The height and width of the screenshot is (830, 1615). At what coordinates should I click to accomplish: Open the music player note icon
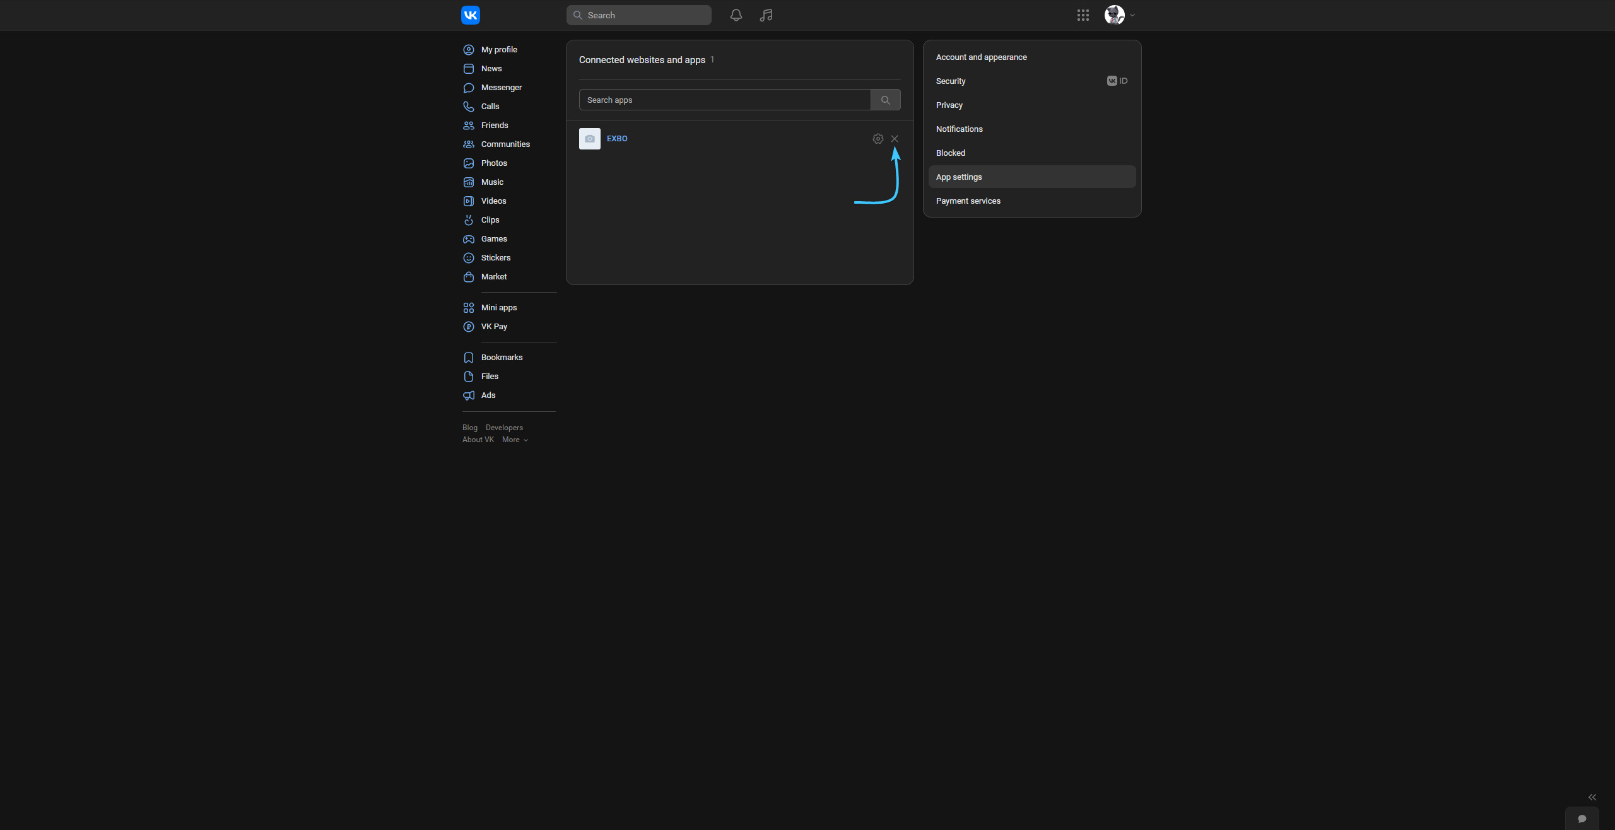click(766, 15)
